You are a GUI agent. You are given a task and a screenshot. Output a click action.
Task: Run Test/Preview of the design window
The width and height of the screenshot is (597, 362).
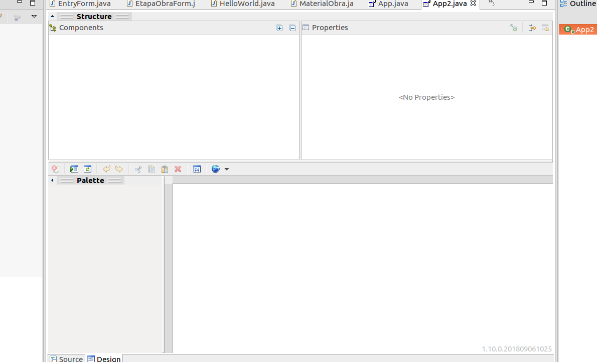click(x=74, y=169)
